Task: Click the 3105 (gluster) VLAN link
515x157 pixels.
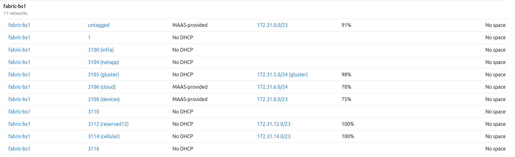Action: pyautogui.click(x=103, y=75)
